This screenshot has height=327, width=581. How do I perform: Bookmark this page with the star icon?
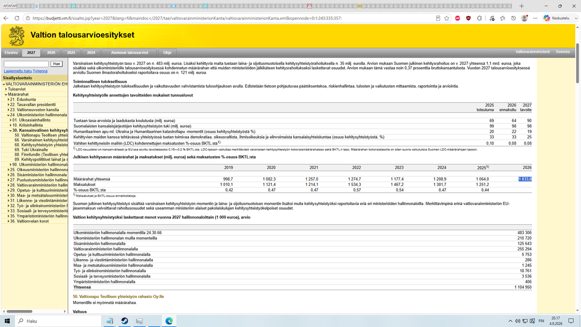[445, 18]
